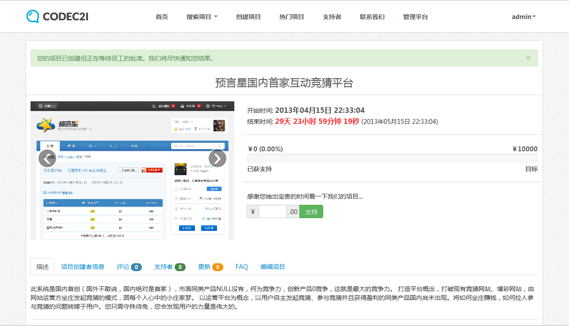Viewport: 569px width, 326px height.
Task: Open the 联系我们 page
Action: (372, 17)
